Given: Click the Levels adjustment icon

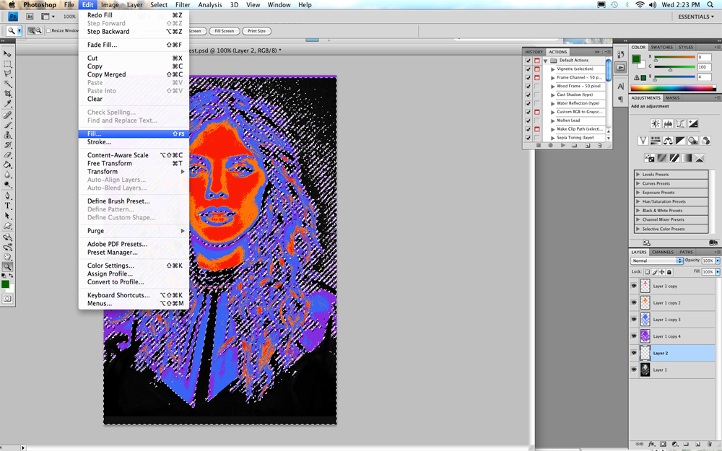Looking at the screenshot, I should tap(668, 123).
